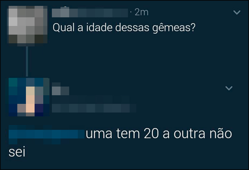Click the word 'gêmeas?' in the first tweet
This screenshot has height=170, width=249.
coord(174,28)
